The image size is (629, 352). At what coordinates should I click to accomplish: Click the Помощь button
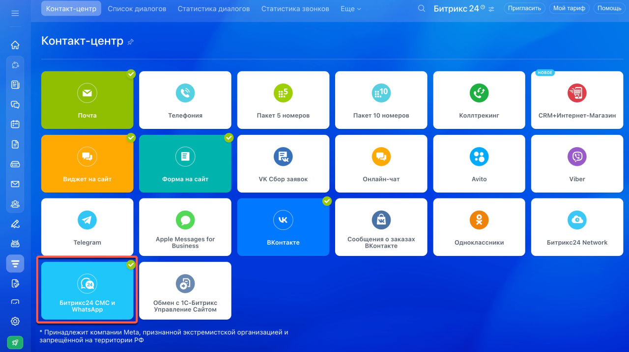click(609, 8)
